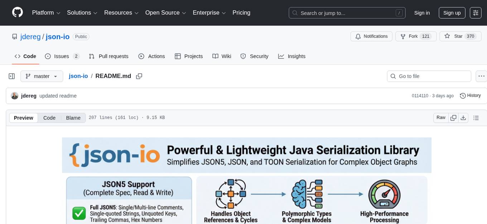Viewport: 487px width, 224px height.
Task: Click the GitHub home logo
Action: tap(17, 13)
